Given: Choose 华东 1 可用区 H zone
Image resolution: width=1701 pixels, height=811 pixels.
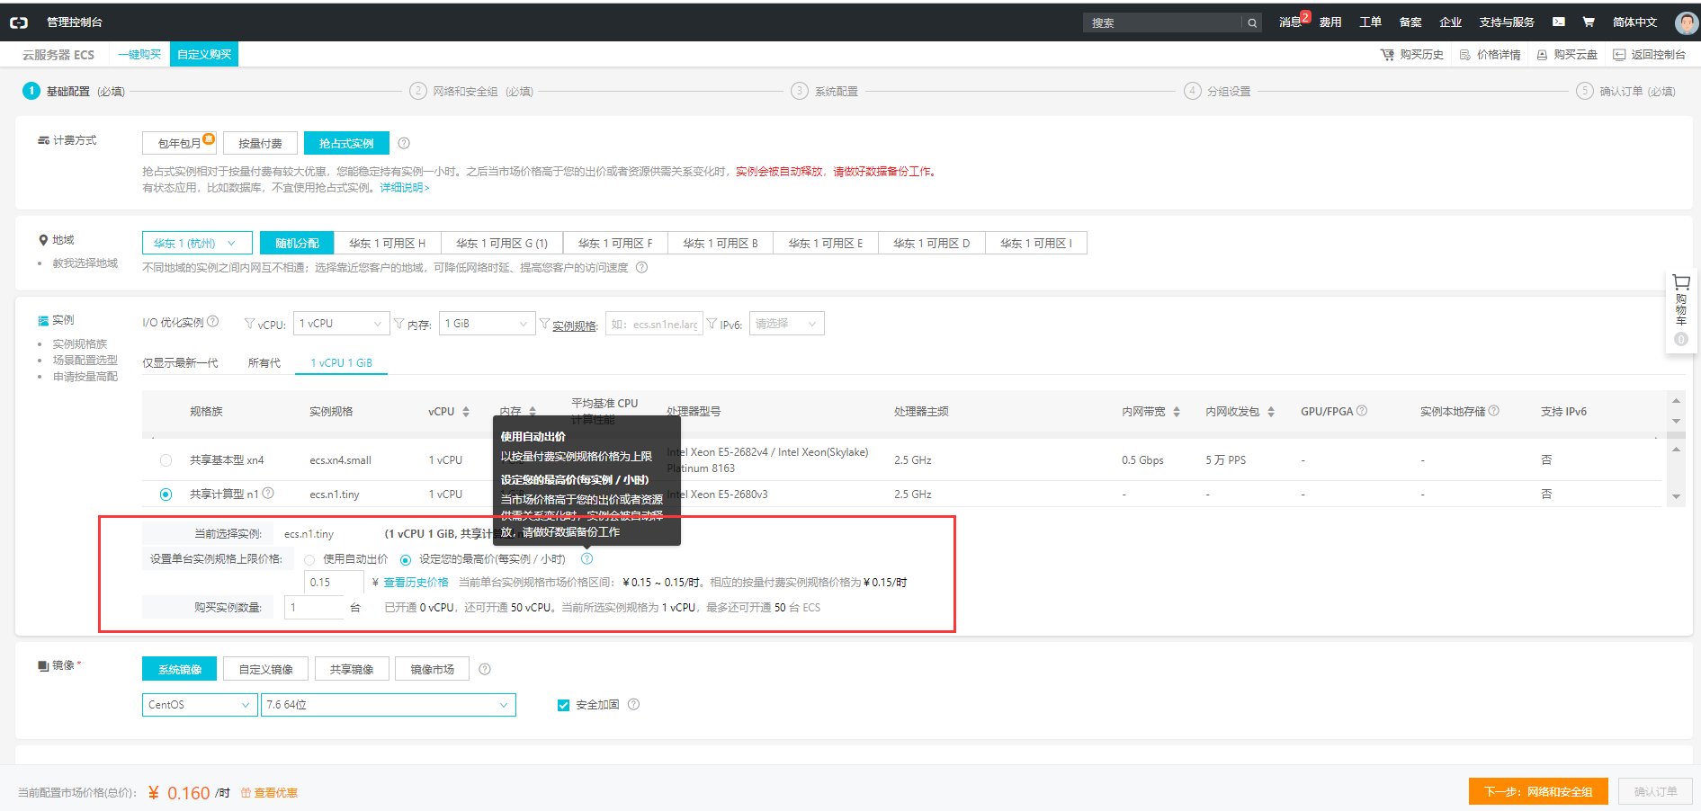Looking at the screenshot, I should tap(387, 243).
